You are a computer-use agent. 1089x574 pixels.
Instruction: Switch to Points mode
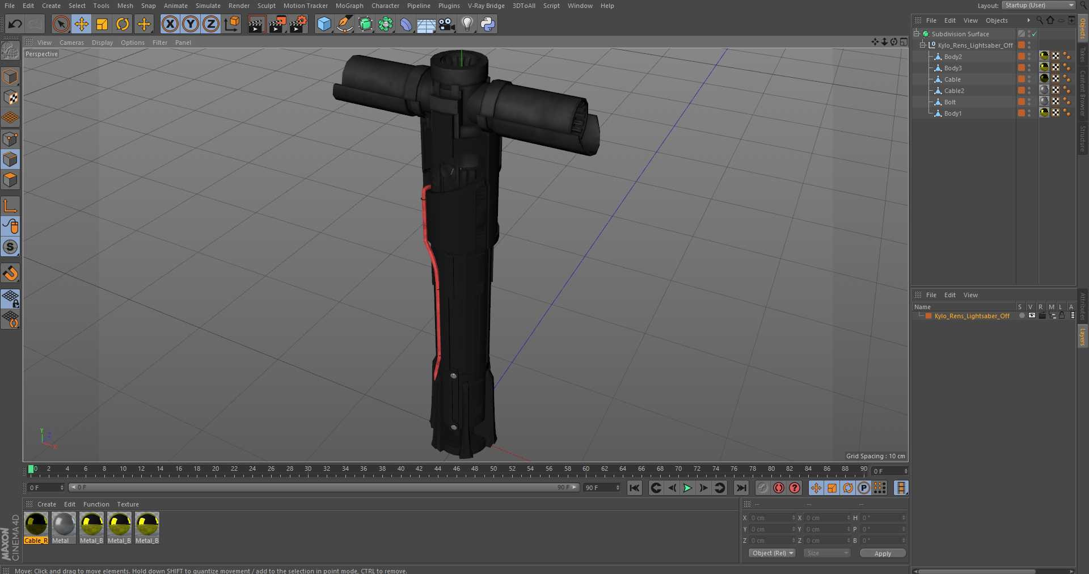(10, 139)
